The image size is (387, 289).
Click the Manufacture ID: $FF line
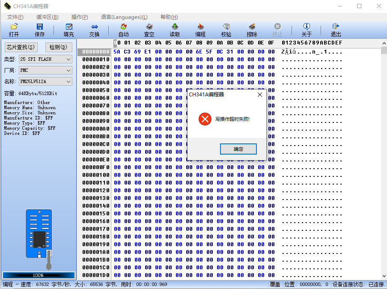coord(28,118)
